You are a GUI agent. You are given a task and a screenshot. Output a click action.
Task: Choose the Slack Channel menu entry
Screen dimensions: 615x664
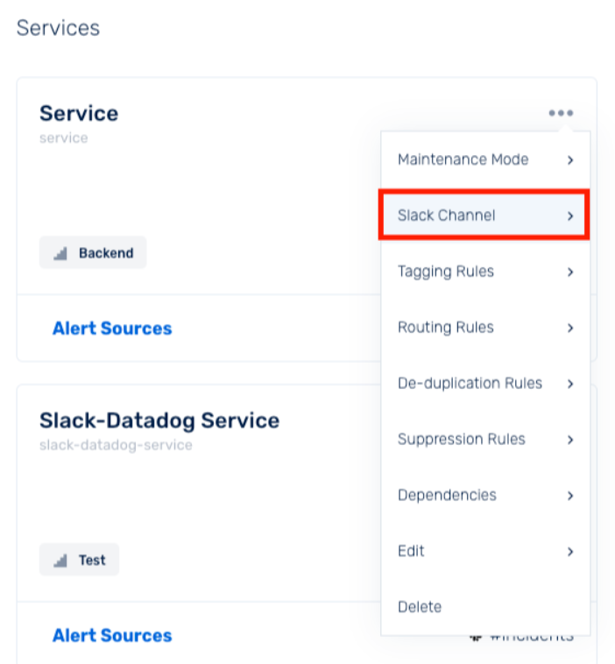coord(484,215)
